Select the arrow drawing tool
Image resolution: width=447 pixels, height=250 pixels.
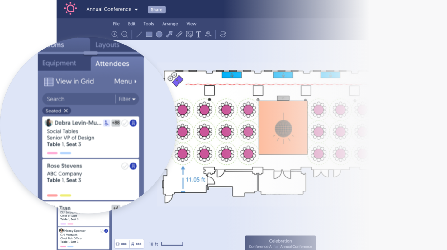click(x=169, y=34)
